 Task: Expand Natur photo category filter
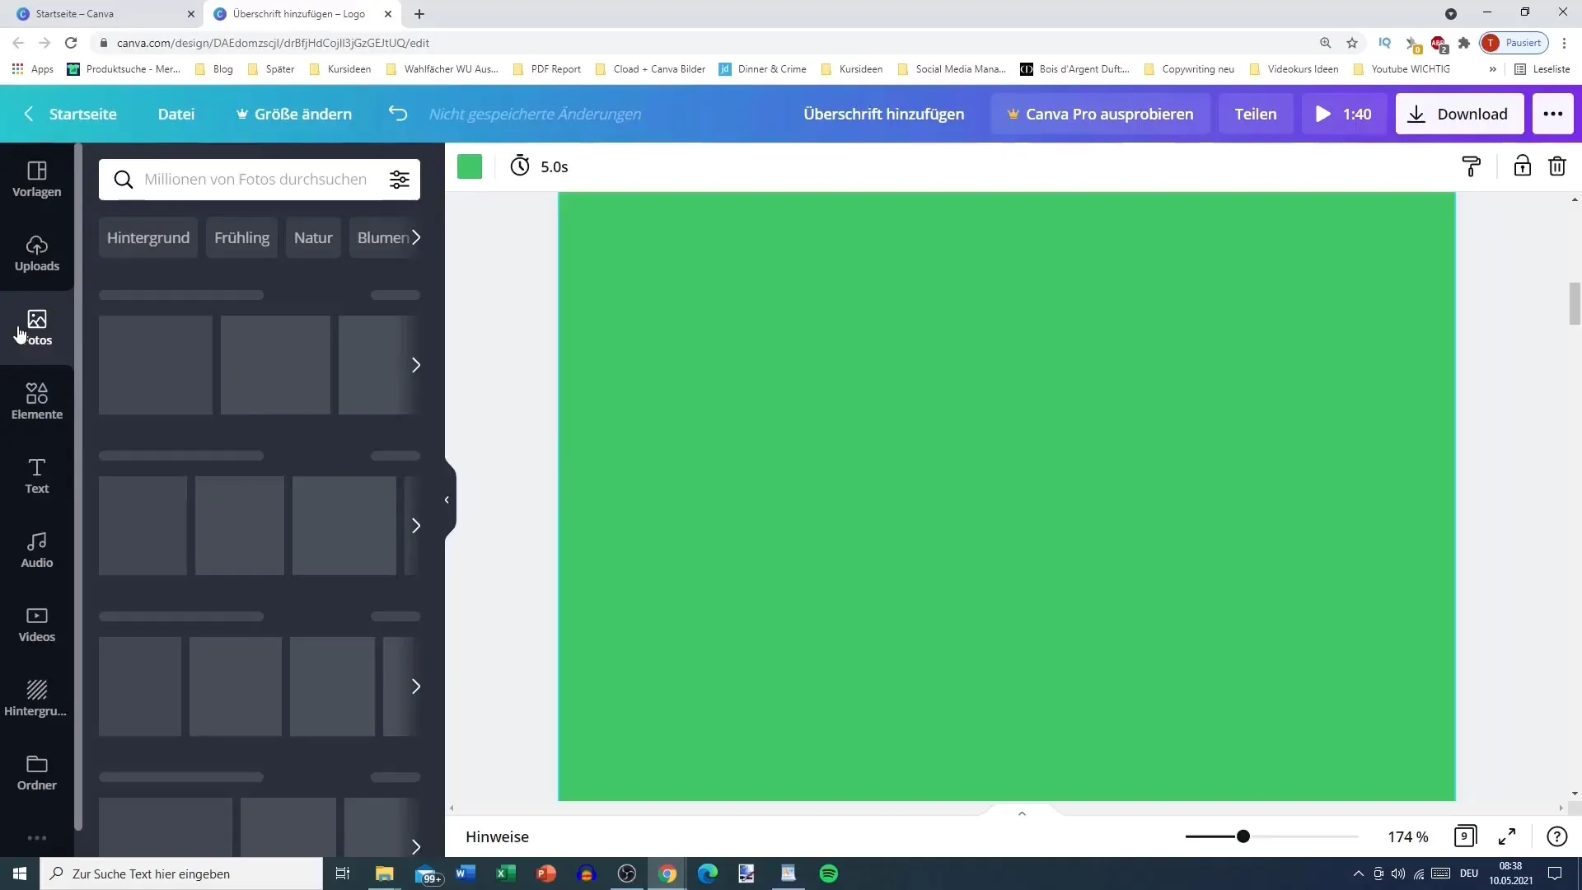coord(314,237)
